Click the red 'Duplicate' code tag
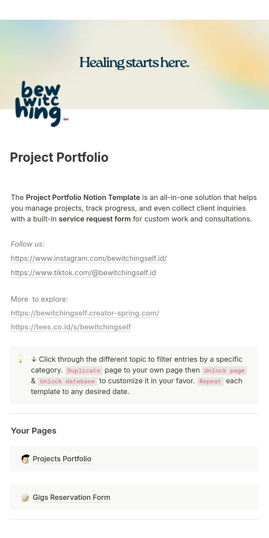 click(84, 371)
